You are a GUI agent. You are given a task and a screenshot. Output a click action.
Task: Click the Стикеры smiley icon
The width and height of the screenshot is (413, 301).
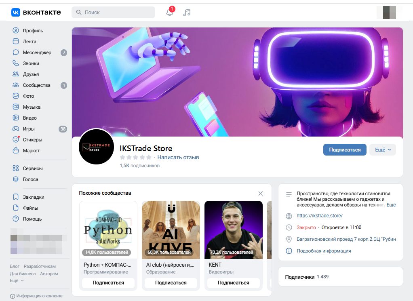[x=16, y=139]
